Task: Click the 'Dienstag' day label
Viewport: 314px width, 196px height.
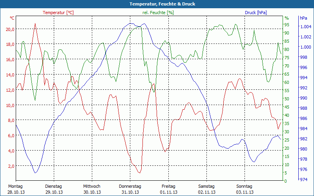Action: (x=53, y=187)
